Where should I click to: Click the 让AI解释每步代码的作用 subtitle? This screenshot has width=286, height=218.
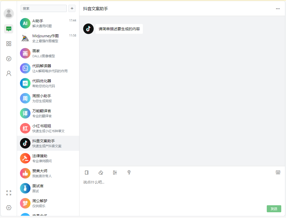pos(50,71)
